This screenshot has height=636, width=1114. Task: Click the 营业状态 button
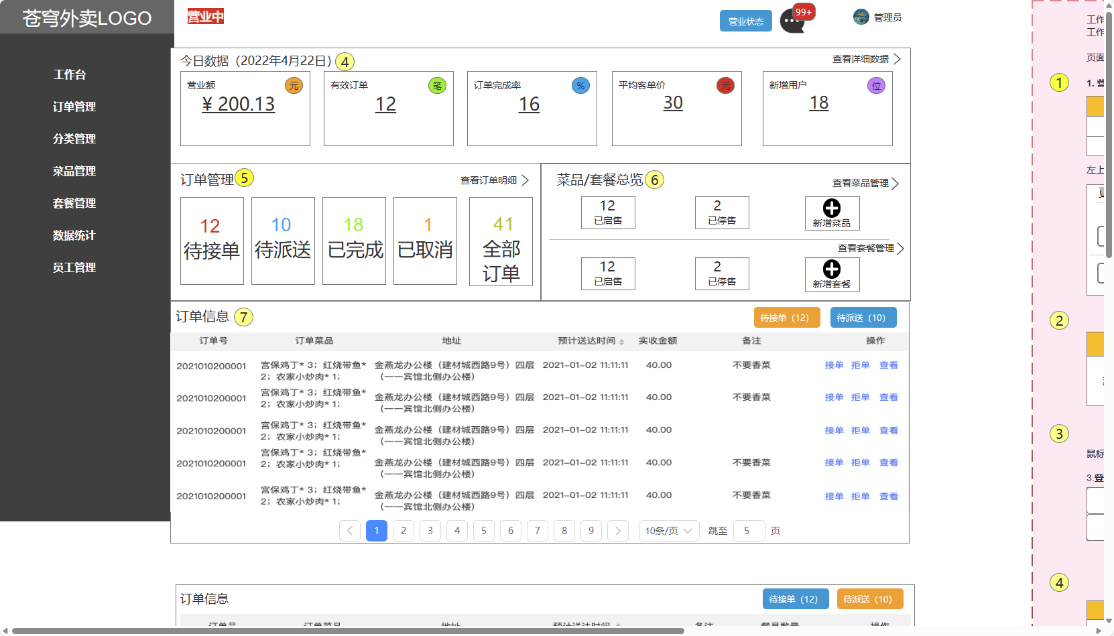746,21
